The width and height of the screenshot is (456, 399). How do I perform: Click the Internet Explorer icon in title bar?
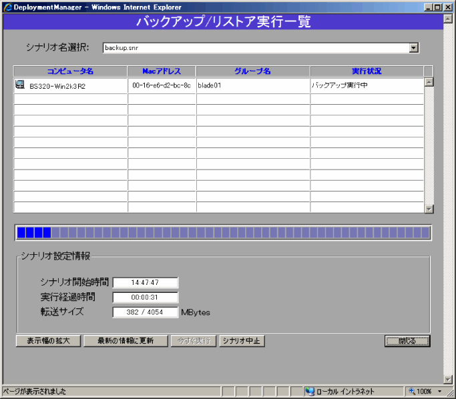[x=7, y=7]
